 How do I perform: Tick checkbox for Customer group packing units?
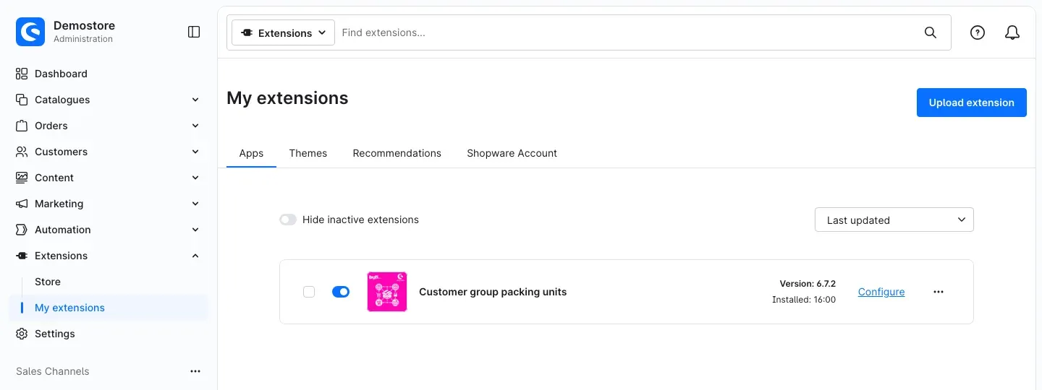pos(309,292)
